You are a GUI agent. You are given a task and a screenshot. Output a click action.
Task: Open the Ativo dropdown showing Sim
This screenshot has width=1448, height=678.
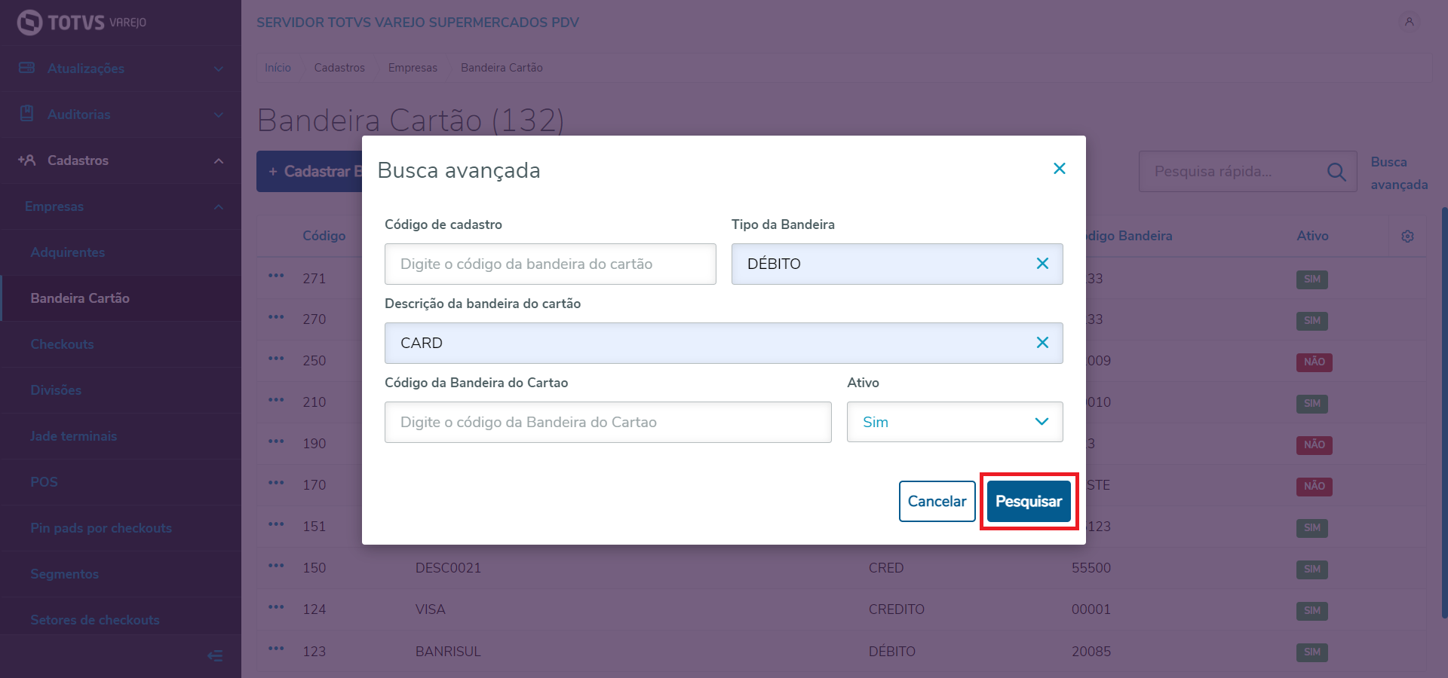click(954, 422)
